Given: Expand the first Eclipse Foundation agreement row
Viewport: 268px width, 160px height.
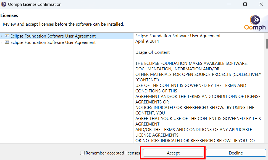Looking at the screenshot, I should coord(2,36).
